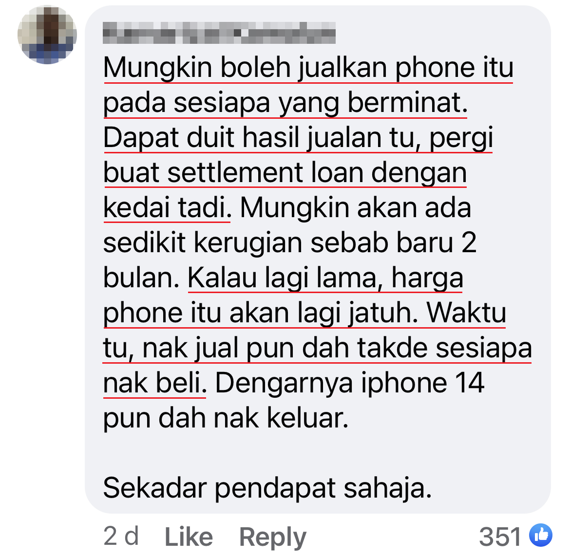Image resolution: width=570 pixels, height=556 pixels.
Task: Click the line 'Sekadar pendapat sahaja.'
Action: [x=267, y=488]
